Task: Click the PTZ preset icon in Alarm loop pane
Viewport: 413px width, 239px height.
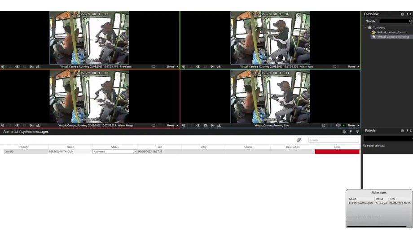Action: pyautogui.click(x=212, y=67)
